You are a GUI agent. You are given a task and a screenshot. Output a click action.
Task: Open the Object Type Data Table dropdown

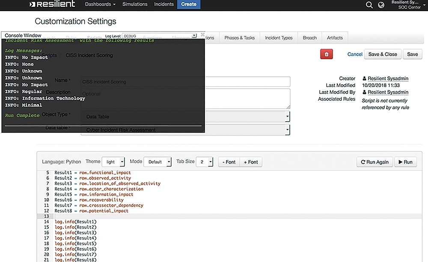tap(185, 116)
